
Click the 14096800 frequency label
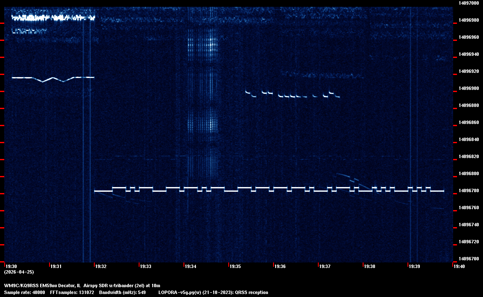[469, 174]
